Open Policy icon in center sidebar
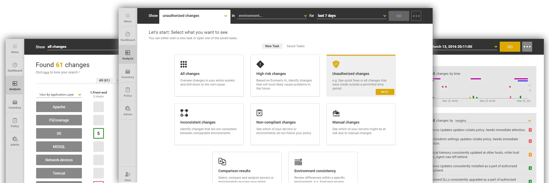The width and height of the screenshot is (549, 183). pos(128,90)
